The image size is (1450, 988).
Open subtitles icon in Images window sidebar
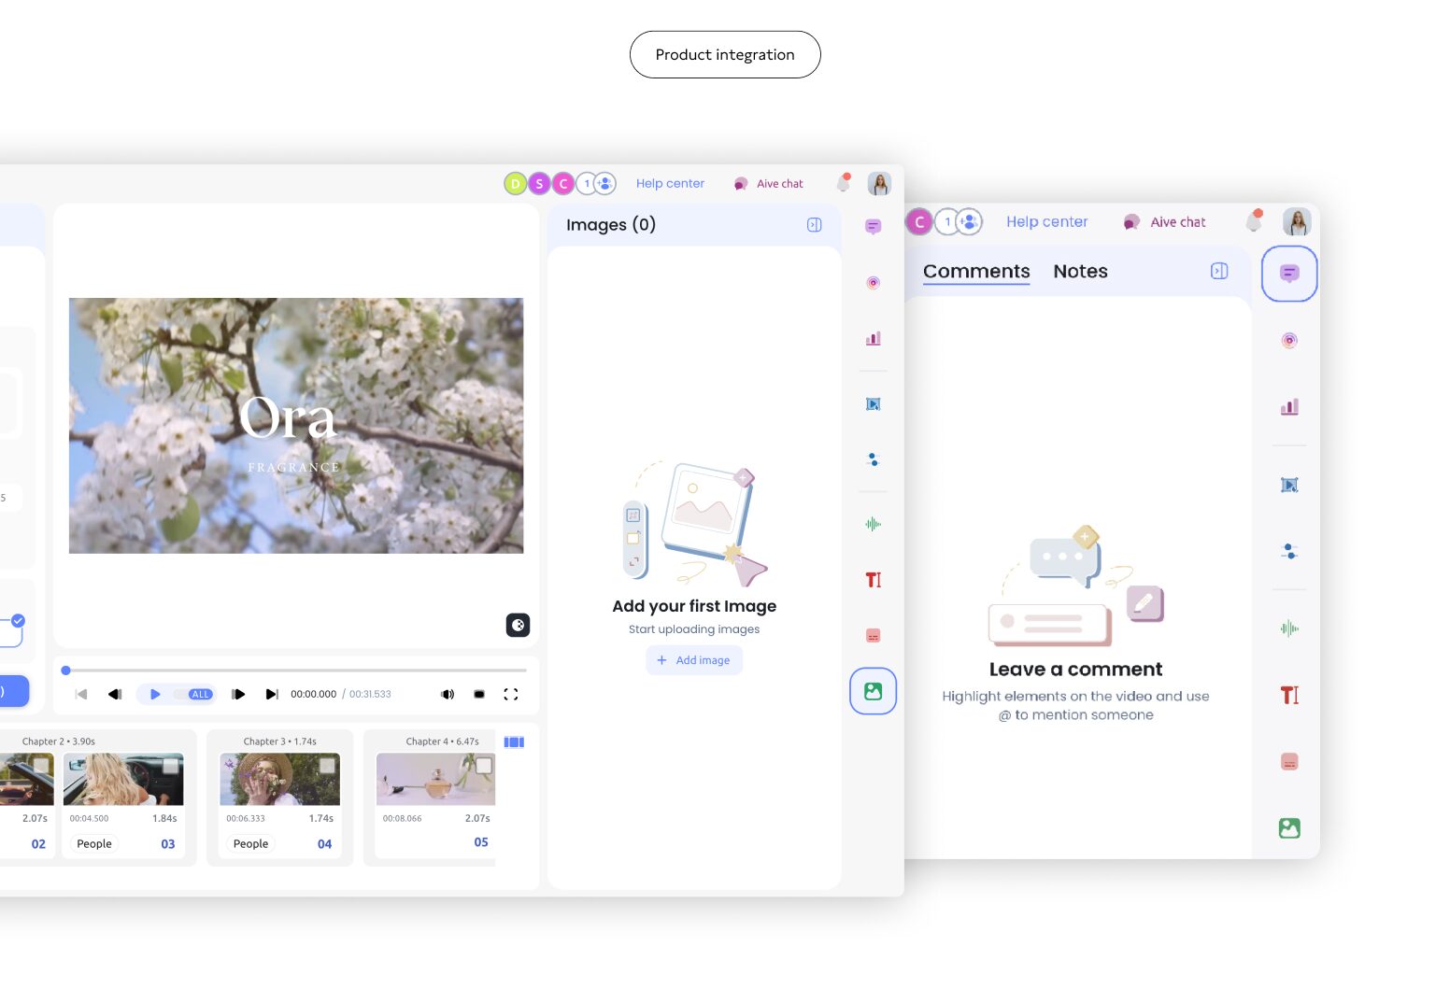pyautogui.click(x=873, y=636)
